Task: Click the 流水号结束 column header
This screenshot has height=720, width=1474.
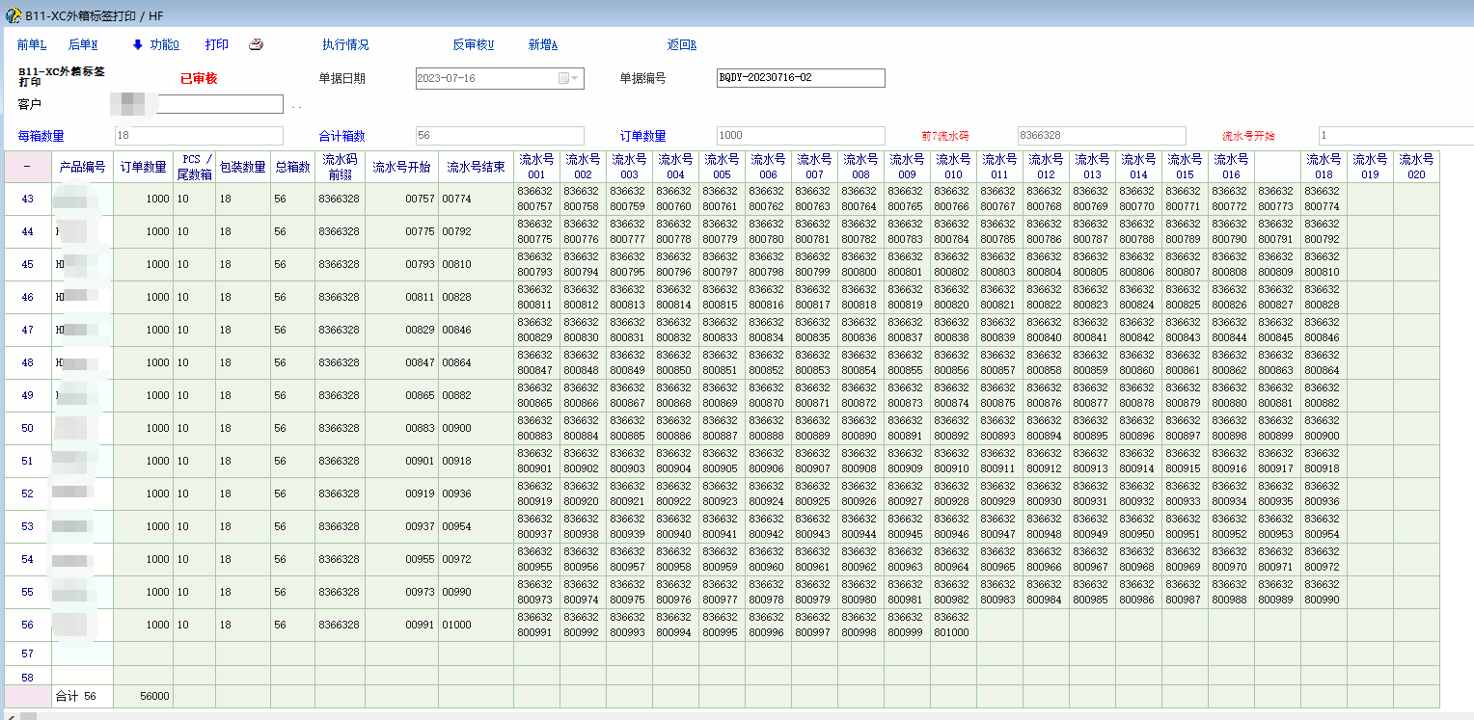Action: pyautogui.click(x=476, y=167)
